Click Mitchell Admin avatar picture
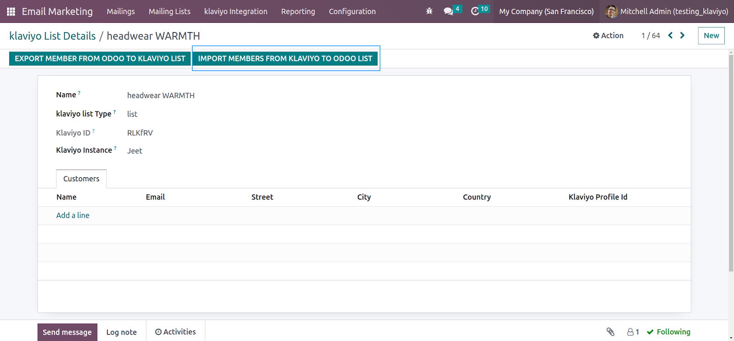 (611, 11)
